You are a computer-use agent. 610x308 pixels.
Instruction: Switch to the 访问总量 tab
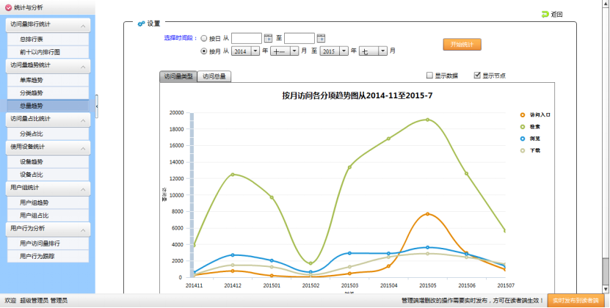(x=214, y=76)
